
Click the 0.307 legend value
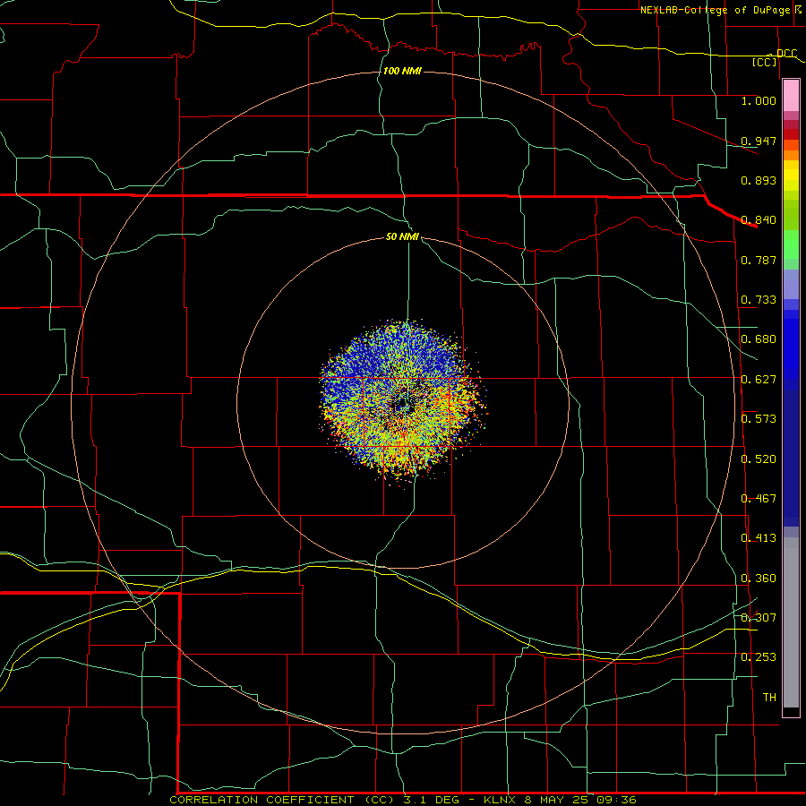pos(759,618)
